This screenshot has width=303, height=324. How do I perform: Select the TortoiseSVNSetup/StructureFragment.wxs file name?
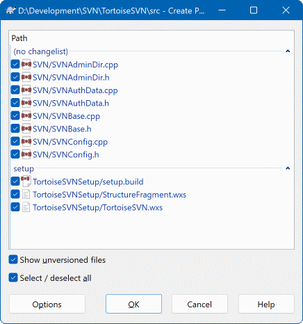(x=109, y=195)
